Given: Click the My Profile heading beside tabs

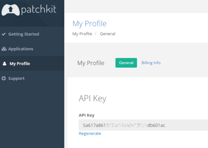Looking at the screenshot, I should click(91, 63).
